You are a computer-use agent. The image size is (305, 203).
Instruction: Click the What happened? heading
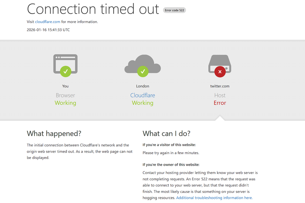coord(54,133)
